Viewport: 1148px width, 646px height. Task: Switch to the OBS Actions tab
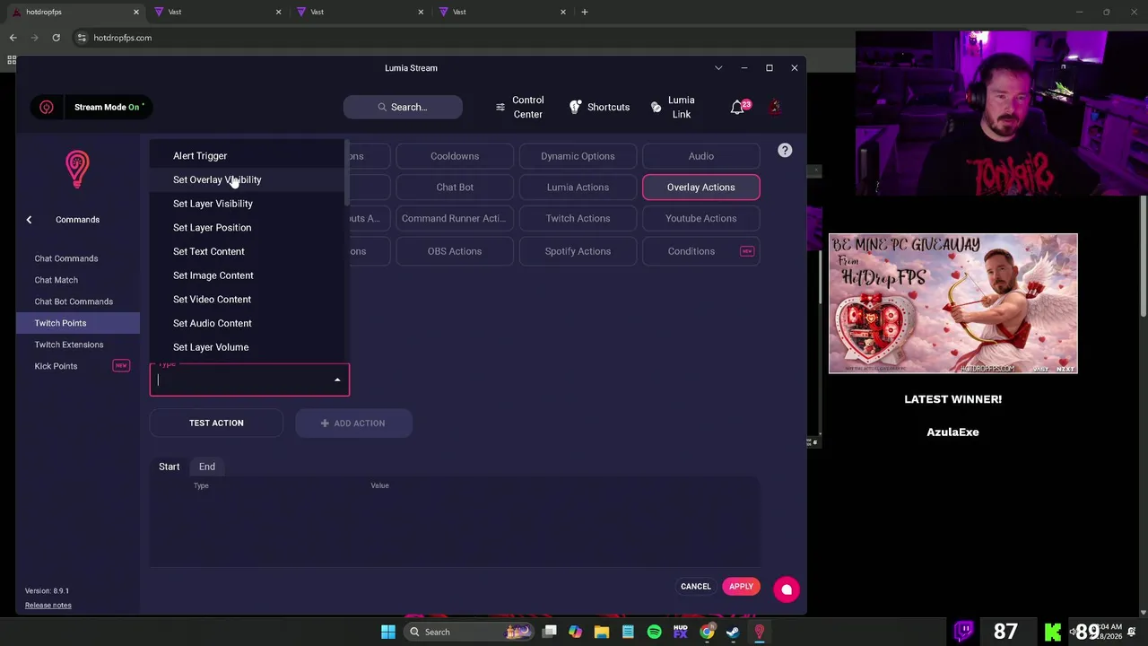(x=455, y=251)
